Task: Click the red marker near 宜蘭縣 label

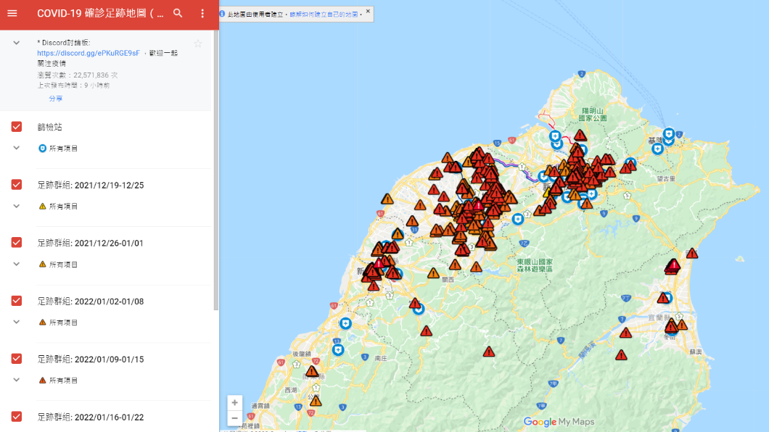Action: tap(663, 298)
